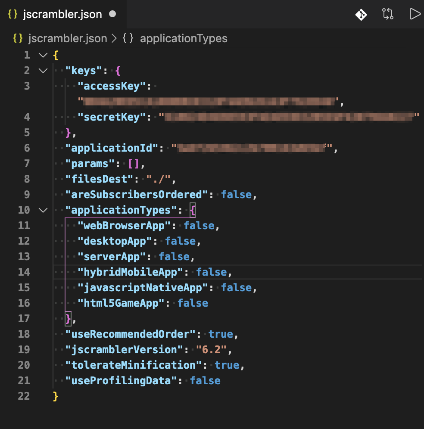This screenshot has width=424, height=429.
Task: Click line number 19 in the gutter
Action: (x=24, y=350)
